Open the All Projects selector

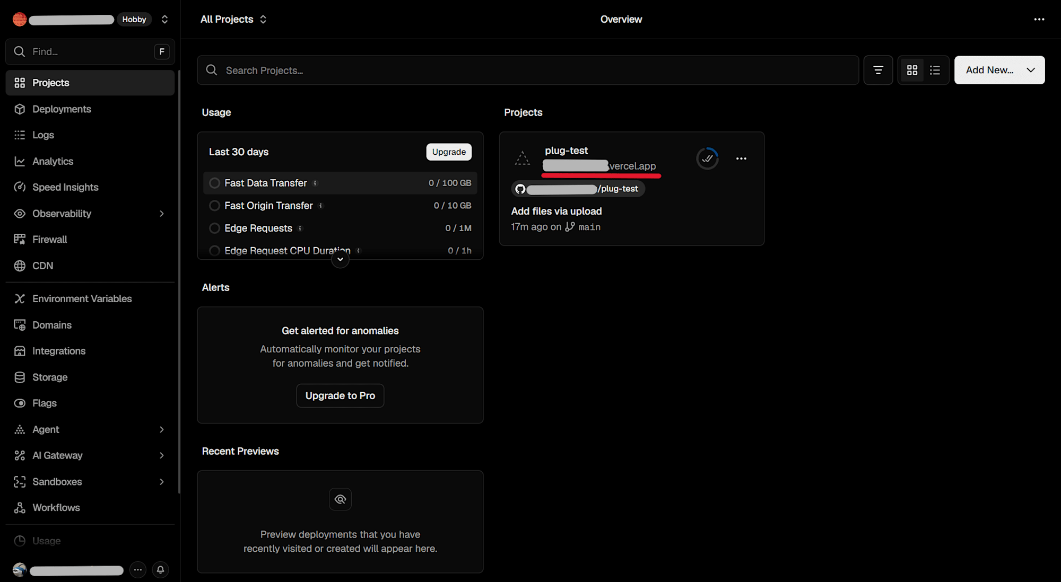point(233,19)
